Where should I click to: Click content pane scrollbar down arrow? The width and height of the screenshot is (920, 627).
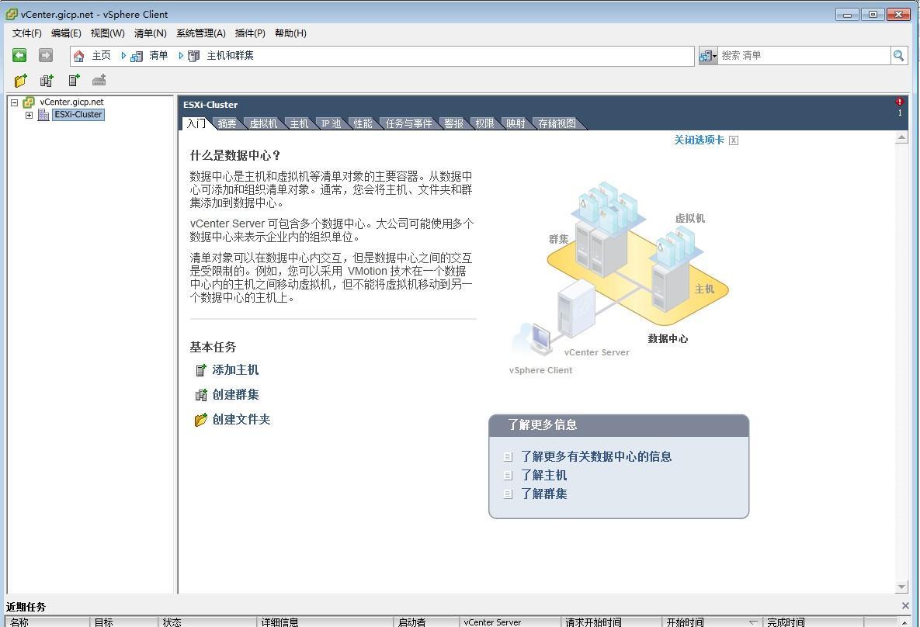(902, 587)
